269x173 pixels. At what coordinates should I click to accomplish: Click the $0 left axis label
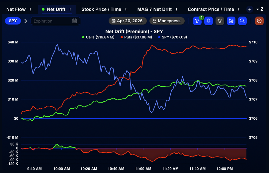16,118
